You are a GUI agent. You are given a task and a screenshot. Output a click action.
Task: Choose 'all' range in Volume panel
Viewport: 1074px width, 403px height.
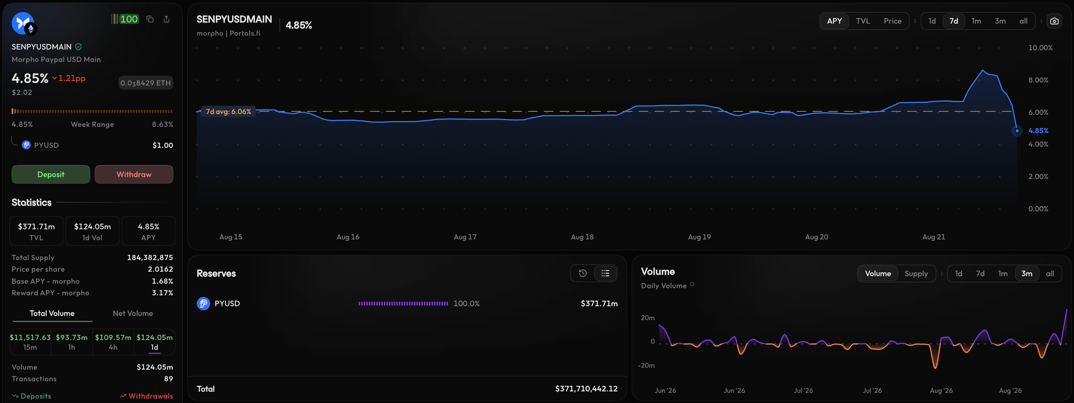(x=1049, y=273)
